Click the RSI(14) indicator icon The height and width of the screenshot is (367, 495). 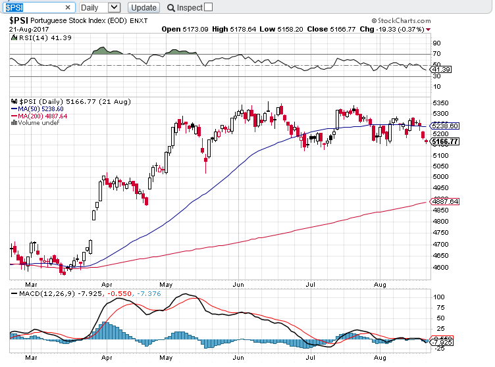pos(14,37)
